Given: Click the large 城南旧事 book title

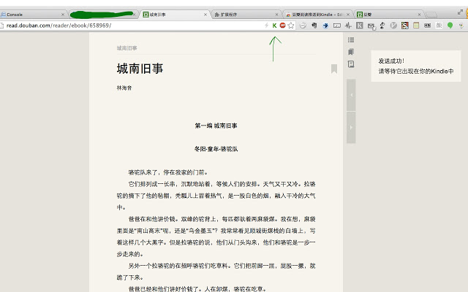Looking at the screenshot, I should click(140, 69).
